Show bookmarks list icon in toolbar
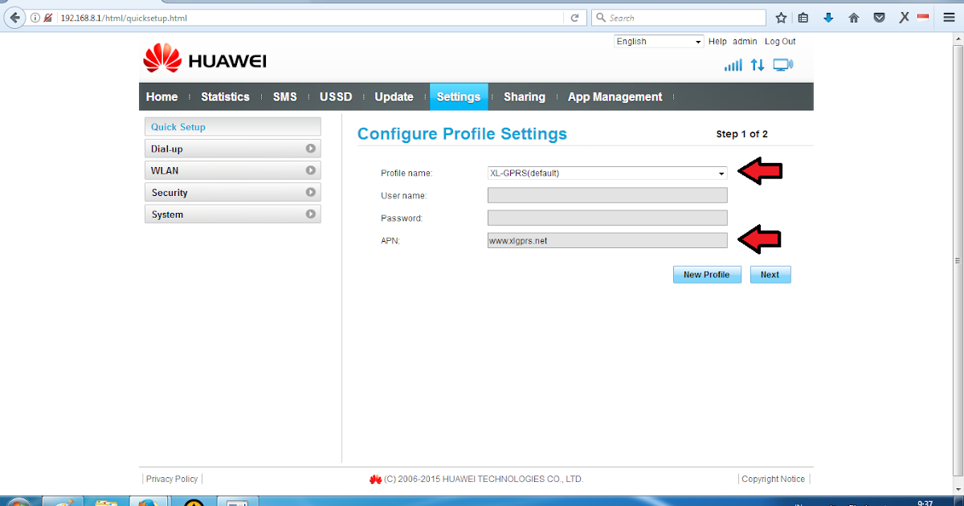Viewport: 964px width, 506px height. coord(803,18)
